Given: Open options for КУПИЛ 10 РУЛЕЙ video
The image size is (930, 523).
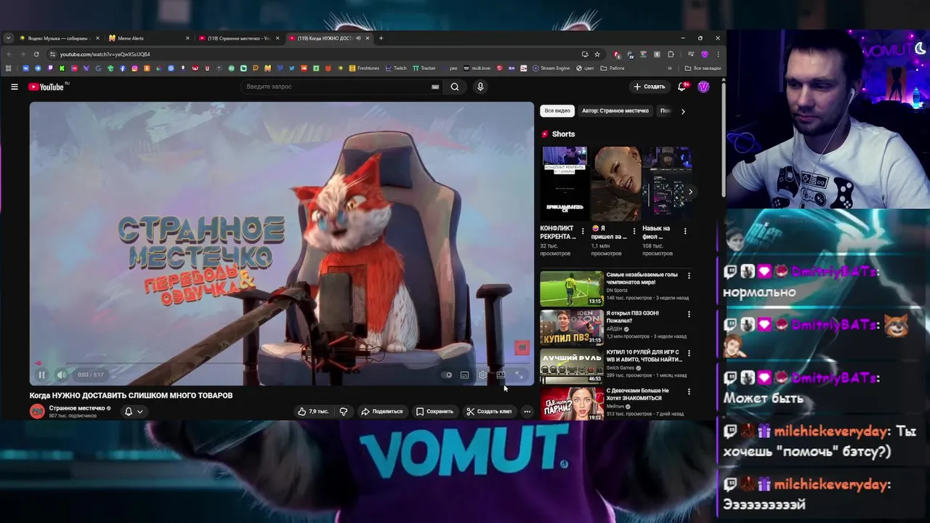Looking at the screenshot, I should [689, 353].
